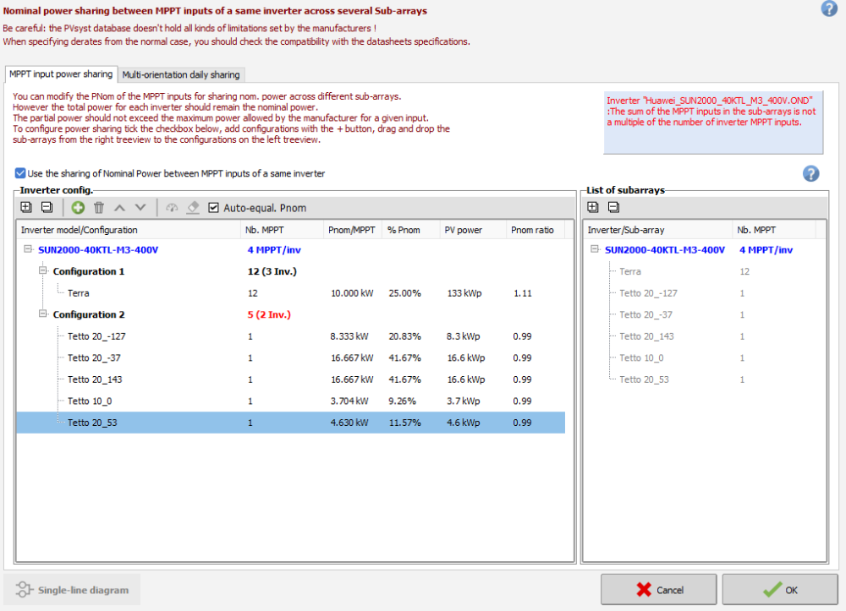The width and height of the screenshot is (846, 611).
Task: Click the gauge icon in Inverter config toolbar
Action: point(173,208)
